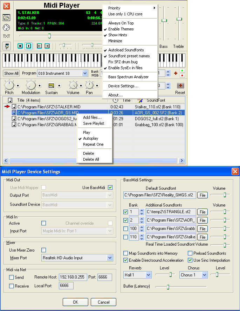Browse Default Soundfont with File button
This screenshot has height=311, width=240.
click(x=203, y=195)
